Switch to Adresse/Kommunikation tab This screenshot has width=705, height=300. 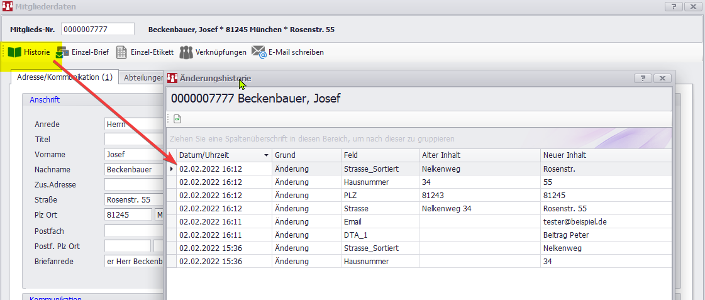[x=62, y=77]
